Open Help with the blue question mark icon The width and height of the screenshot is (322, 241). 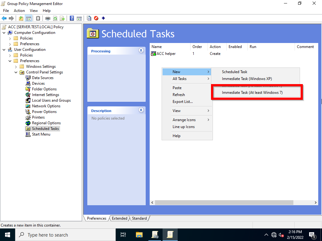tap(72, 18)
